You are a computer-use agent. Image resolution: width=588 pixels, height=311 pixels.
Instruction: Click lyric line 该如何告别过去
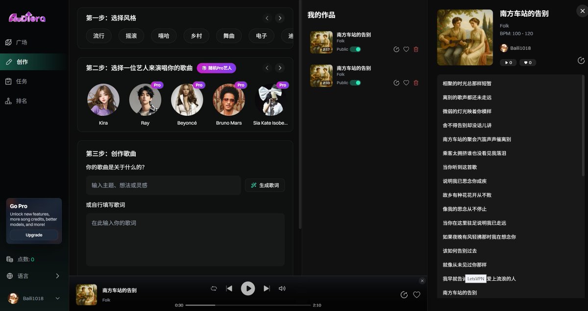pyautogui.click(x=460, y=251)
